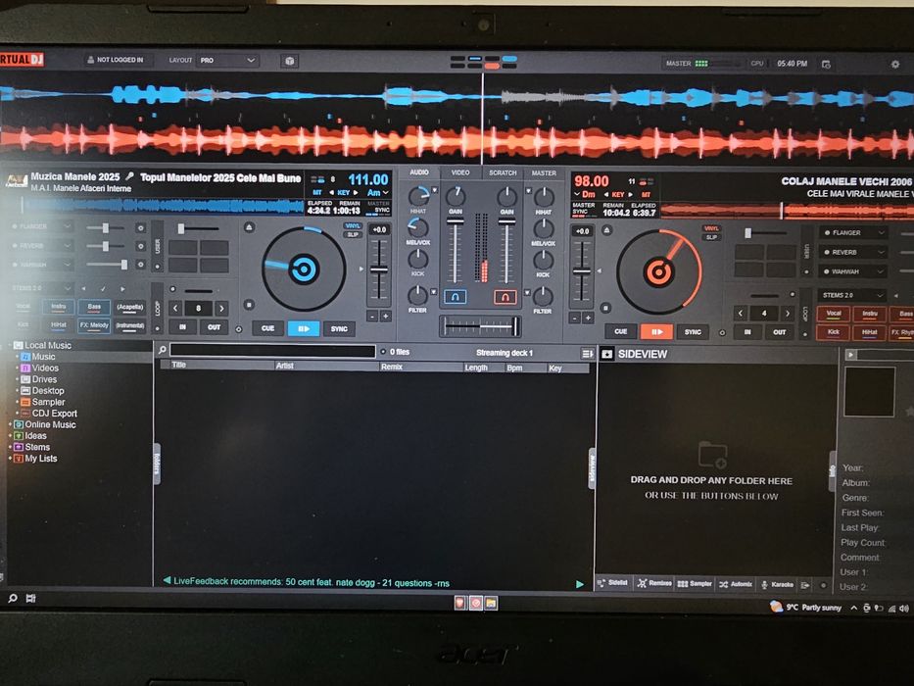The height and width of the screenshot is (686, 914).
Task: Enable blue headphone cue for left deck
Action: pyautogui.click(x=456, y=297)
